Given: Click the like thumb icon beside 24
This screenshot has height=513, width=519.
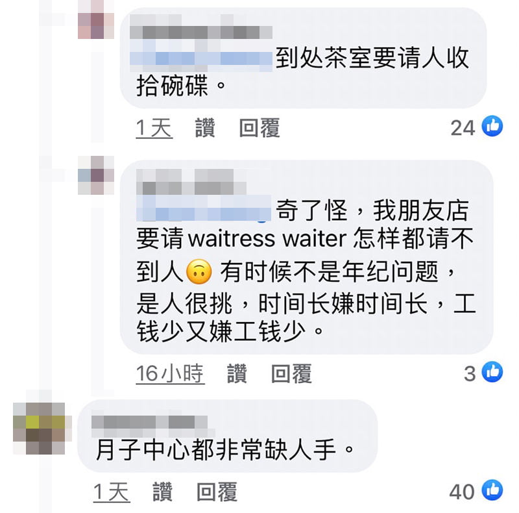Looking at the screenshot, I should (x=492, y=126).
